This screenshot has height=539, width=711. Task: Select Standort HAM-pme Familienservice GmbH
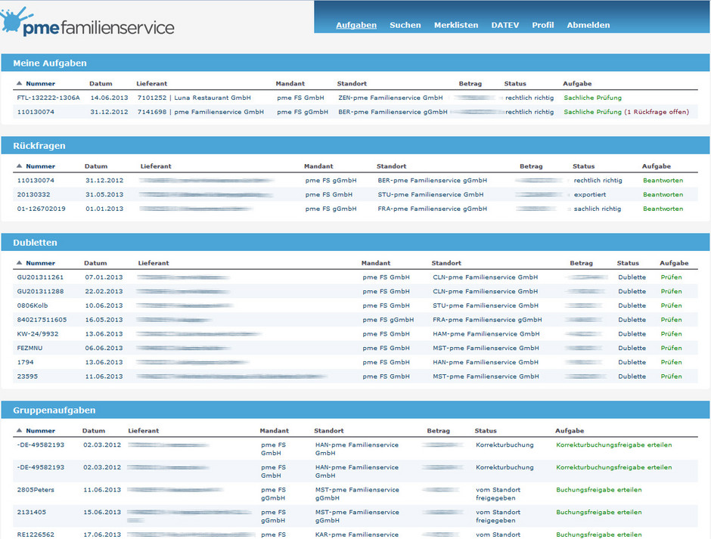tap(486, 334)
